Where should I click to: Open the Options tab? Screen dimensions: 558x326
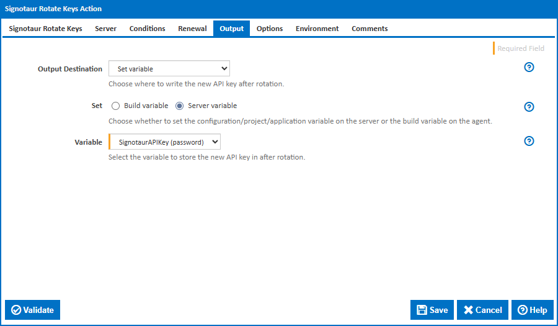click(270, 29)
